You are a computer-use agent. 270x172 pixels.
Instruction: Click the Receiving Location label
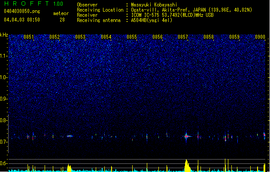[x=100, y=10]
